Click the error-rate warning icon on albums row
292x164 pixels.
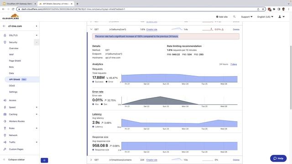click(x=223, y=29)
